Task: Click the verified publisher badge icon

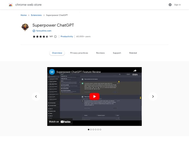Action: (x=34, y=31)
